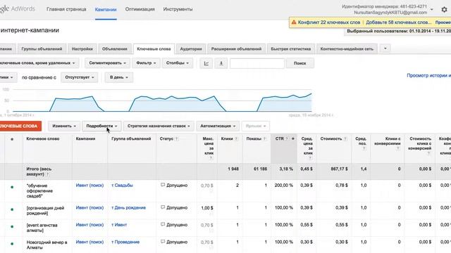This screenshot has height=253, width=451.
Task: Switch to Группы объявлений tab
Action: (42, 48)
